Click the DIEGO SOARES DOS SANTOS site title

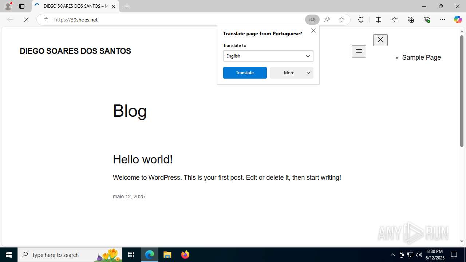coord(75,51)
